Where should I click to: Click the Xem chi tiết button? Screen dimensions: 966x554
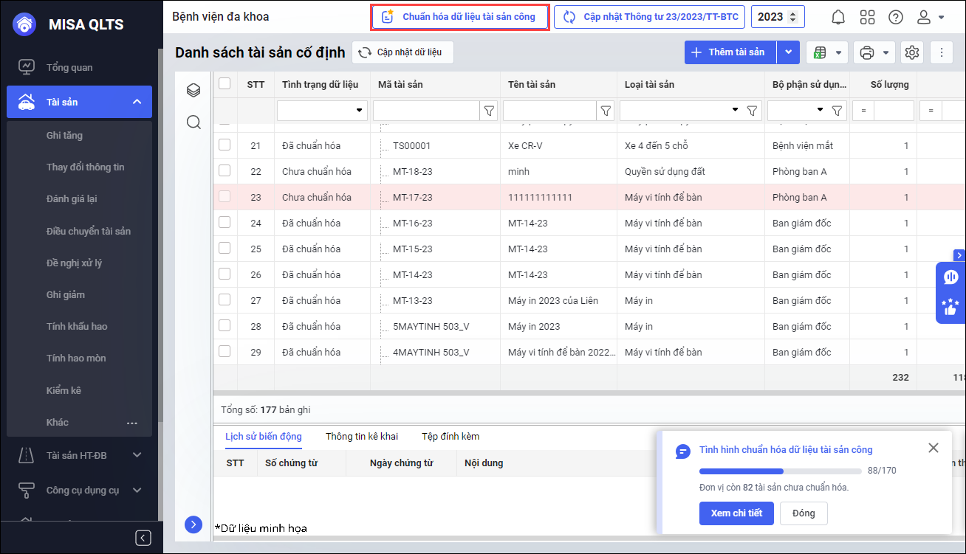736,513
